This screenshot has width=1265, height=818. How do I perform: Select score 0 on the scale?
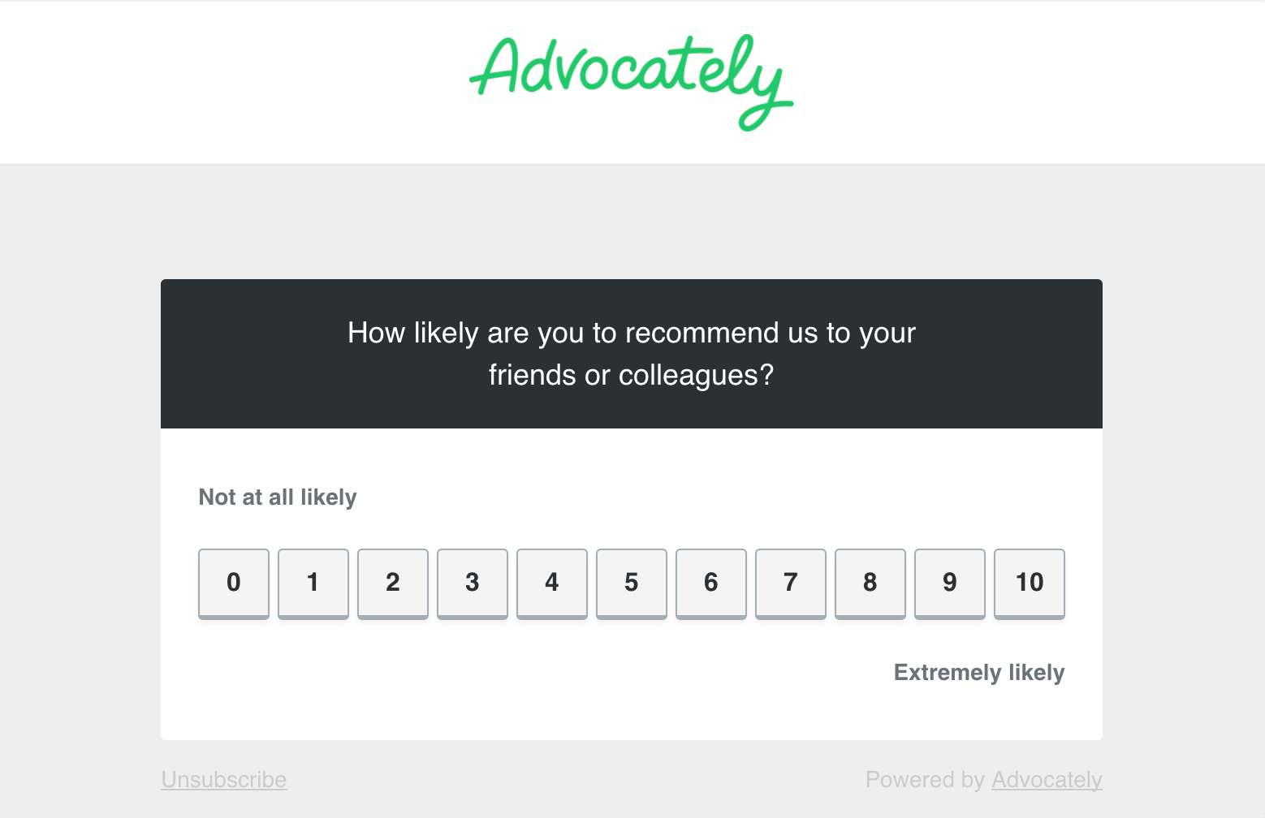[x=234, y=583]
